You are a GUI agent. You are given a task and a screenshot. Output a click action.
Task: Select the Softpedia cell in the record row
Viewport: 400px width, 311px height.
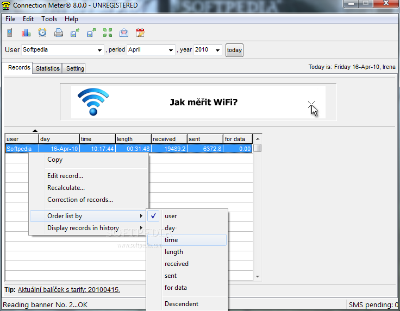pyautogui.click(x=22, y=149)
